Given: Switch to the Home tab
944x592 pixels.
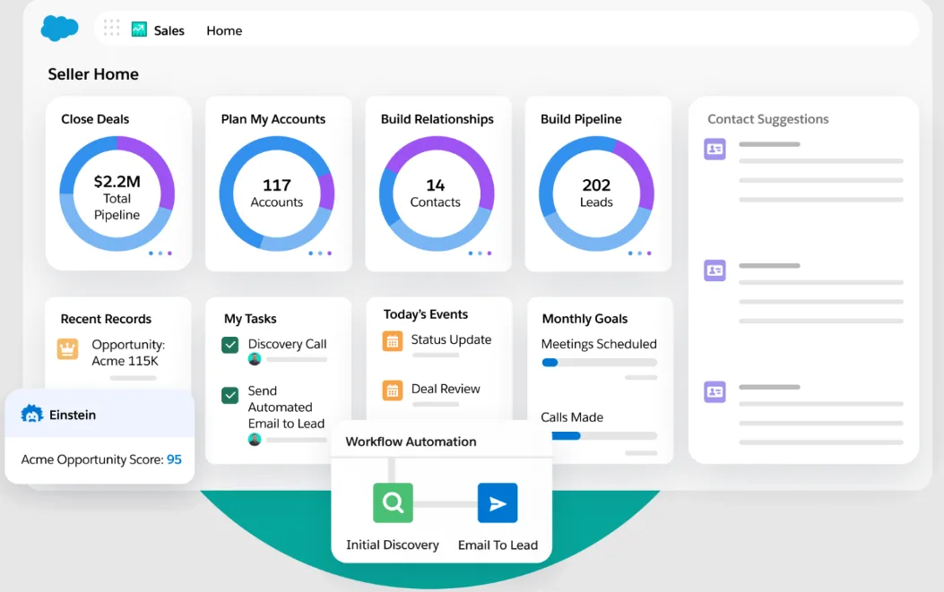Looking at the screenshot, I should coord(223,30).
